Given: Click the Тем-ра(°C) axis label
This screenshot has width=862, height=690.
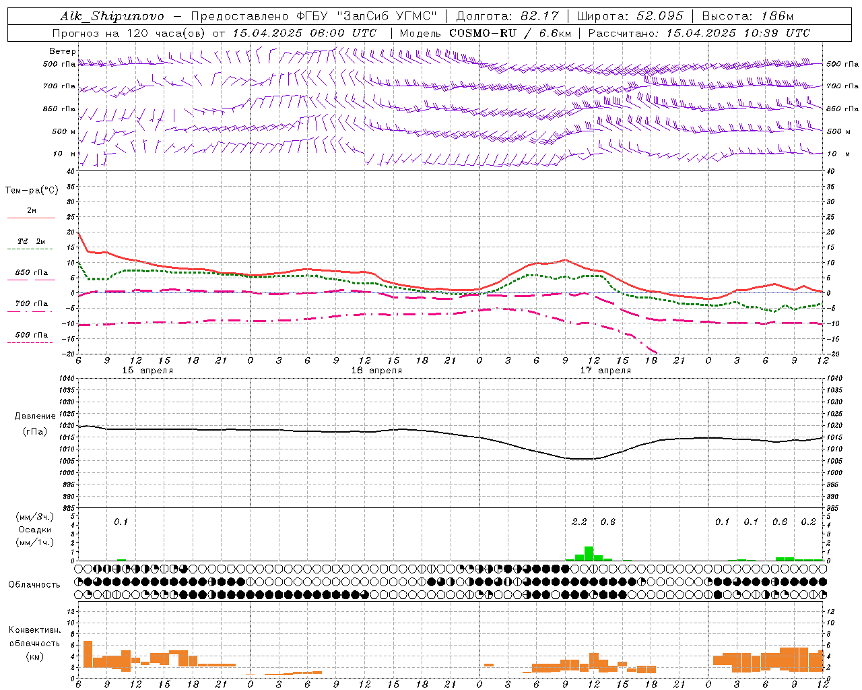Looking at the screenshot, I should point(32,191).
